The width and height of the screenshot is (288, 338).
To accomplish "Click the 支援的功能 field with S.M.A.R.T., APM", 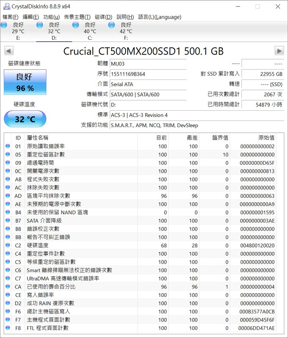I will pyautogui.click(x=197, y=125).
